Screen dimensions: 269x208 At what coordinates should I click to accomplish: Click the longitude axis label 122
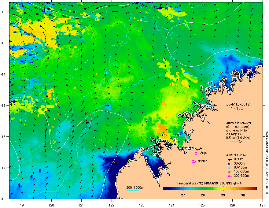pos(112,205)
